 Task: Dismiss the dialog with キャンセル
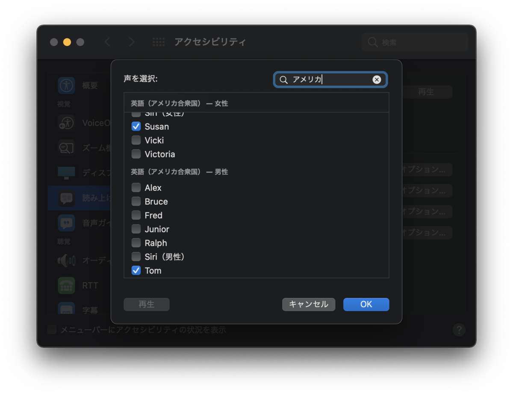coord(309,304)
